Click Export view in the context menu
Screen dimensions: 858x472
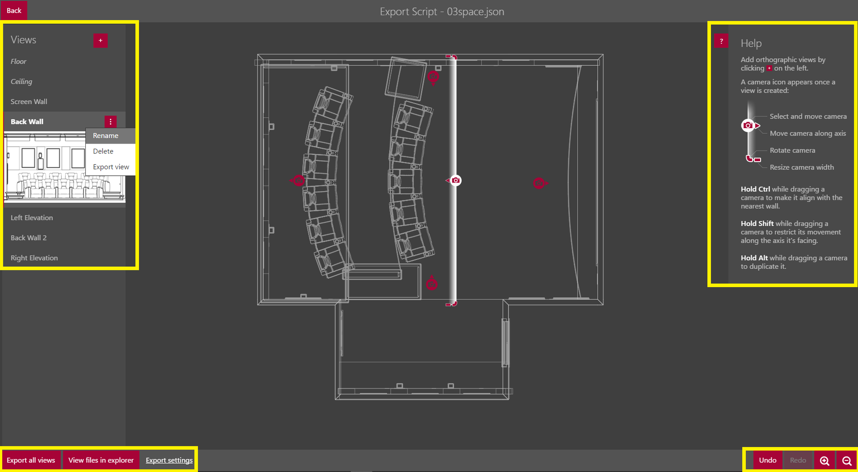pos(112,168)
